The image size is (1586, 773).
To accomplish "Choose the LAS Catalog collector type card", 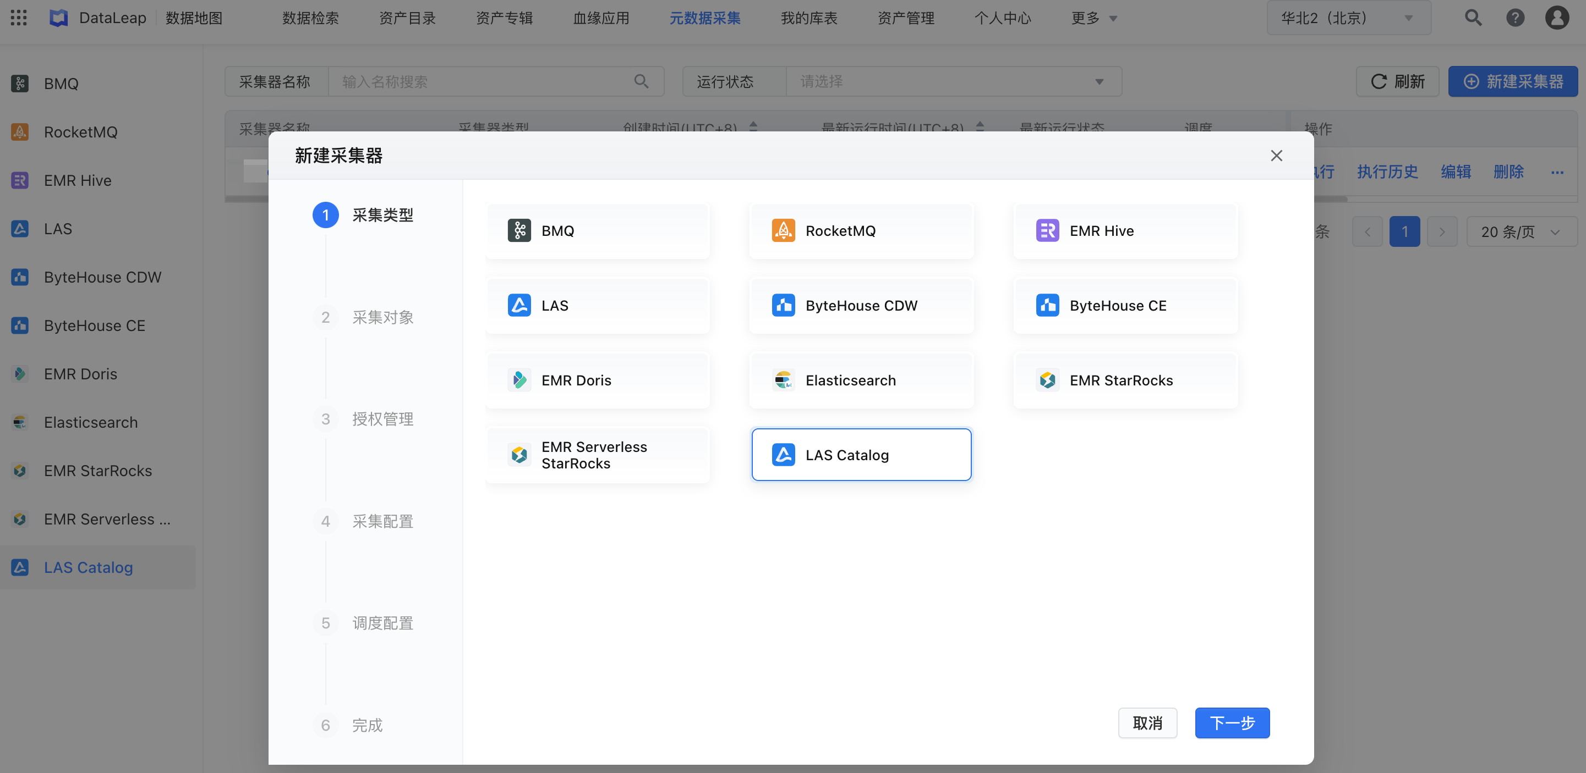I will pyautogui.click(x=861, y=455).
